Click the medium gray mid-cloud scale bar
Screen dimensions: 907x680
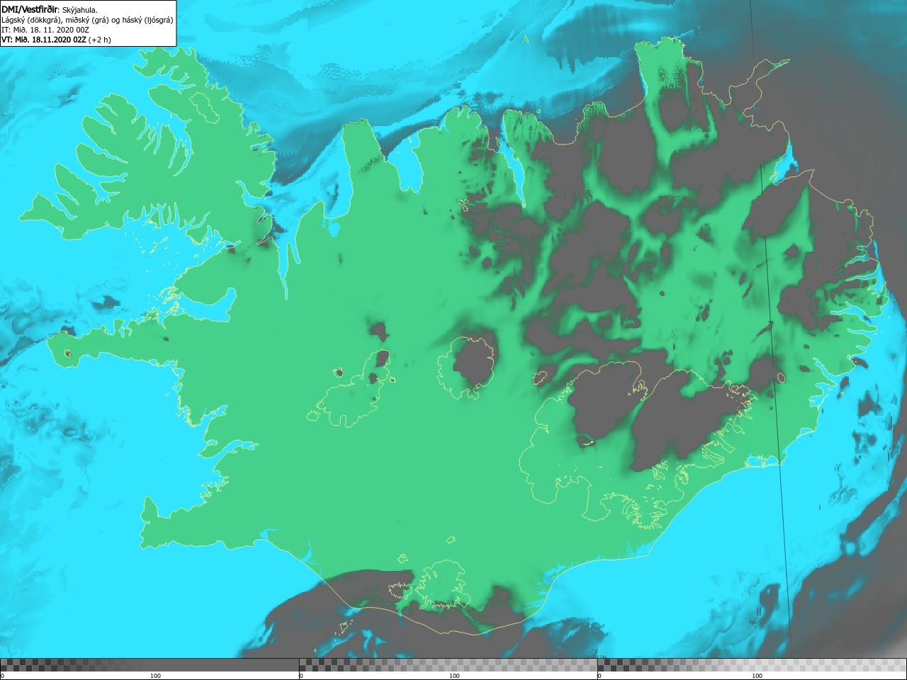pyautogui.click(x=448, y=665)
